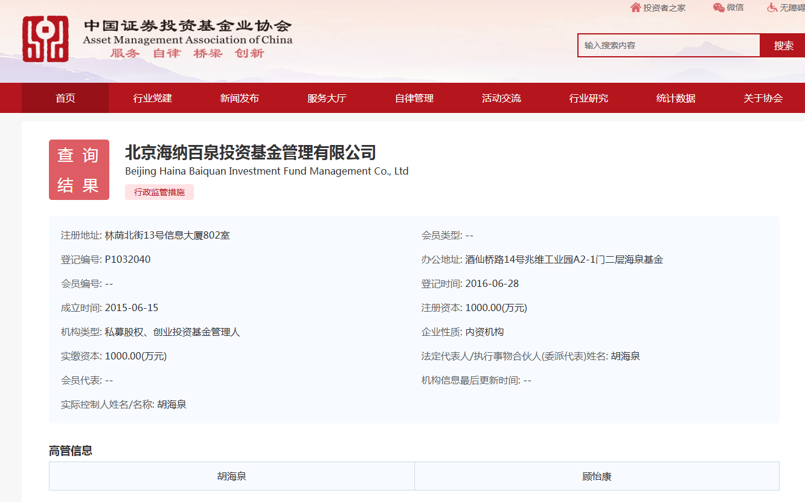The image size is (805, 502).
Task: Click the red AMAC seal logo
Action: (45, 39)
